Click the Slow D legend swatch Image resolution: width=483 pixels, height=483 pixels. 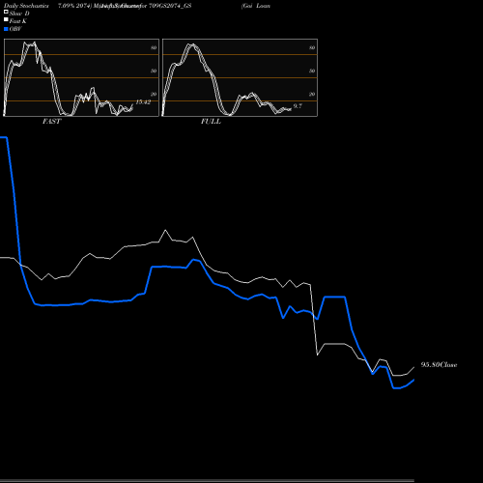(x=6, y=12)
